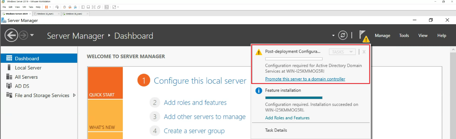Open the dropdown arrow beside refresh
The height and width of the screenshot is (139, 456).
click(x=333, y=36)
